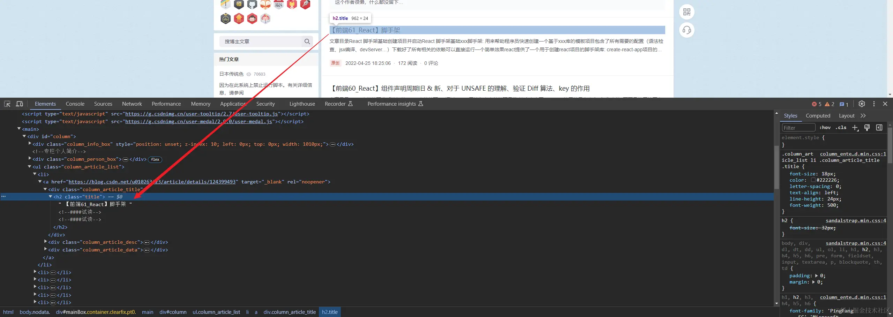Expand the column_article_desc div node

click(x=45, y=242)
